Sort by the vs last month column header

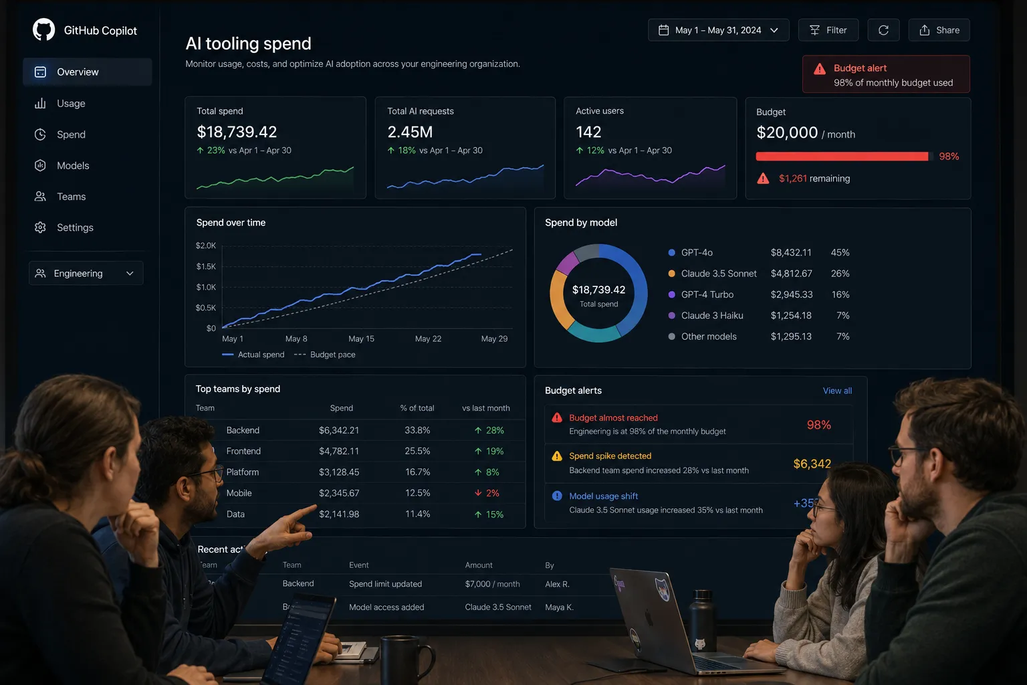[486, 408]
